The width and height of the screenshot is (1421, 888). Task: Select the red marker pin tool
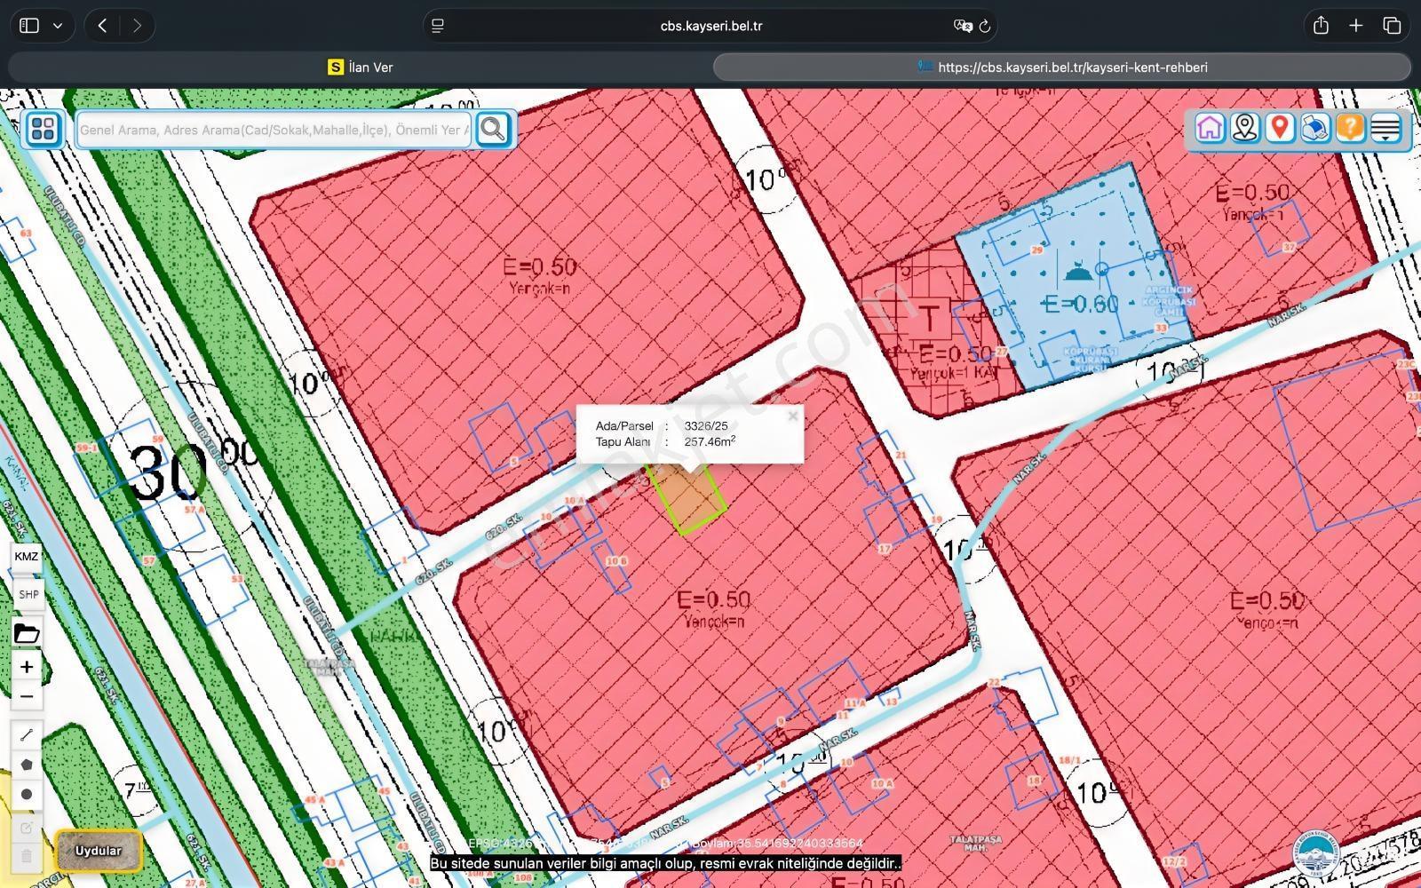(x=1280, y=128)
